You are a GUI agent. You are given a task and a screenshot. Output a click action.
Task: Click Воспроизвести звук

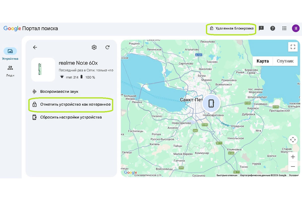coord(56,91)
